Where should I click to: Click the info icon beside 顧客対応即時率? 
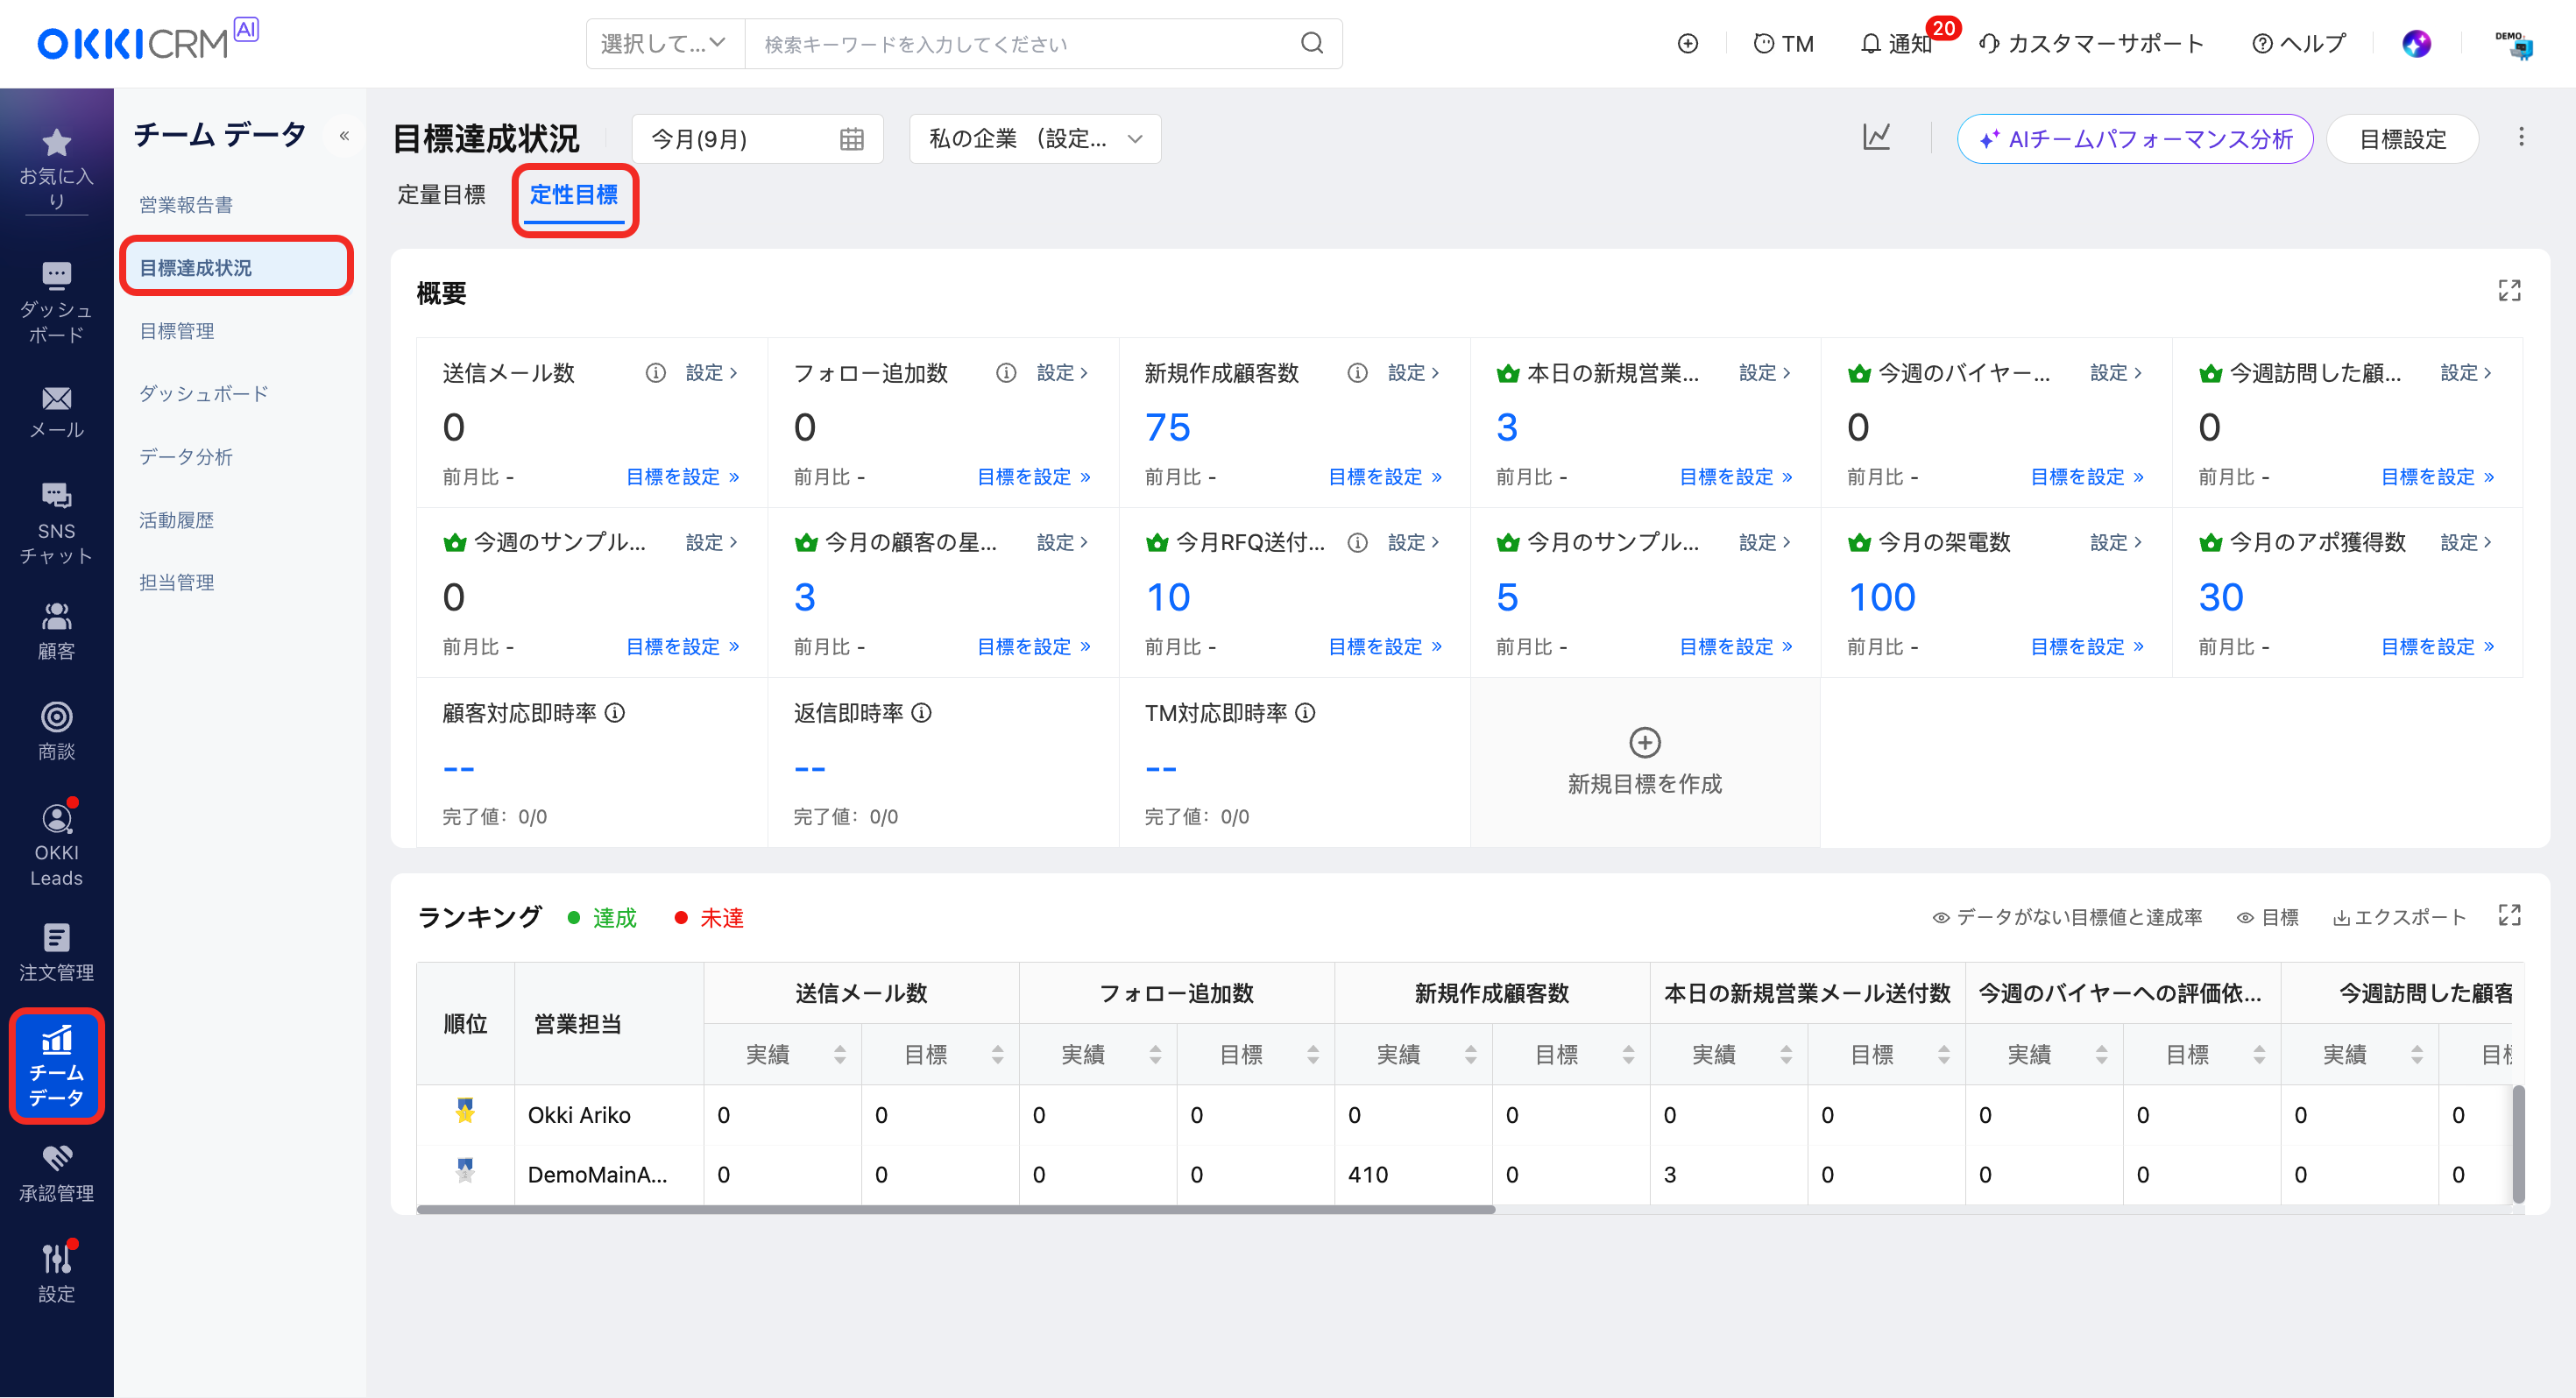616,713
